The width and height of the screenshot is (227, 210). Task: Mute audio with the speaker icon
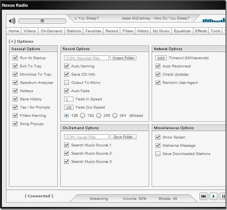point(12,21)
